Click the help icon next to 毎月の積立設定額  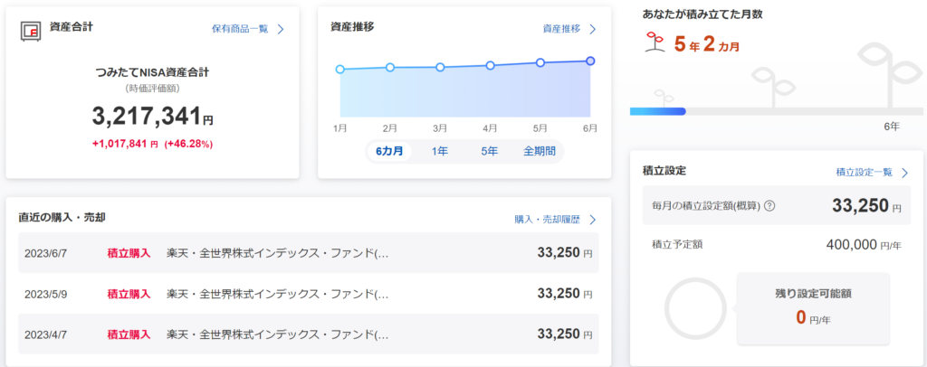tap(769, 206)
